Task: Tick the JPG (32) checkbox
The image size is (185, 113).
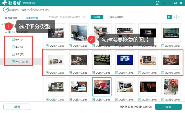Action: pyautogui.click(x=13, y=54)
